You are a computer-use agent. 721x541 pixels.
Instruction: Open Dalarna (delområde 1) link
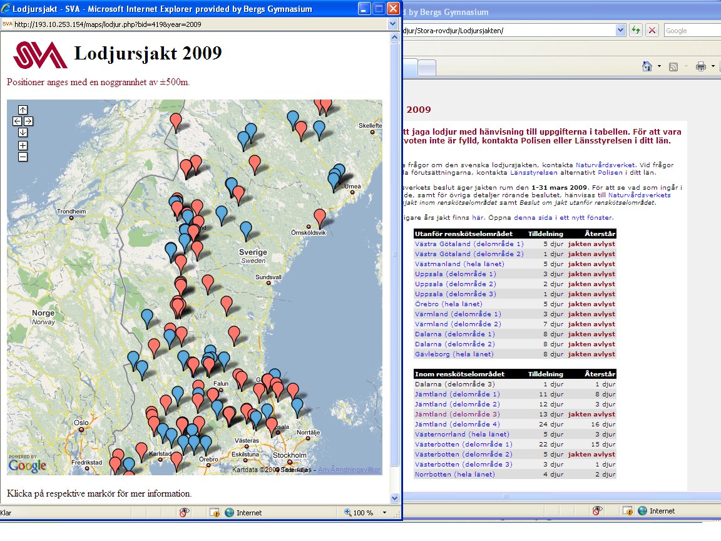pyautogui.click(x=455, y=334)
